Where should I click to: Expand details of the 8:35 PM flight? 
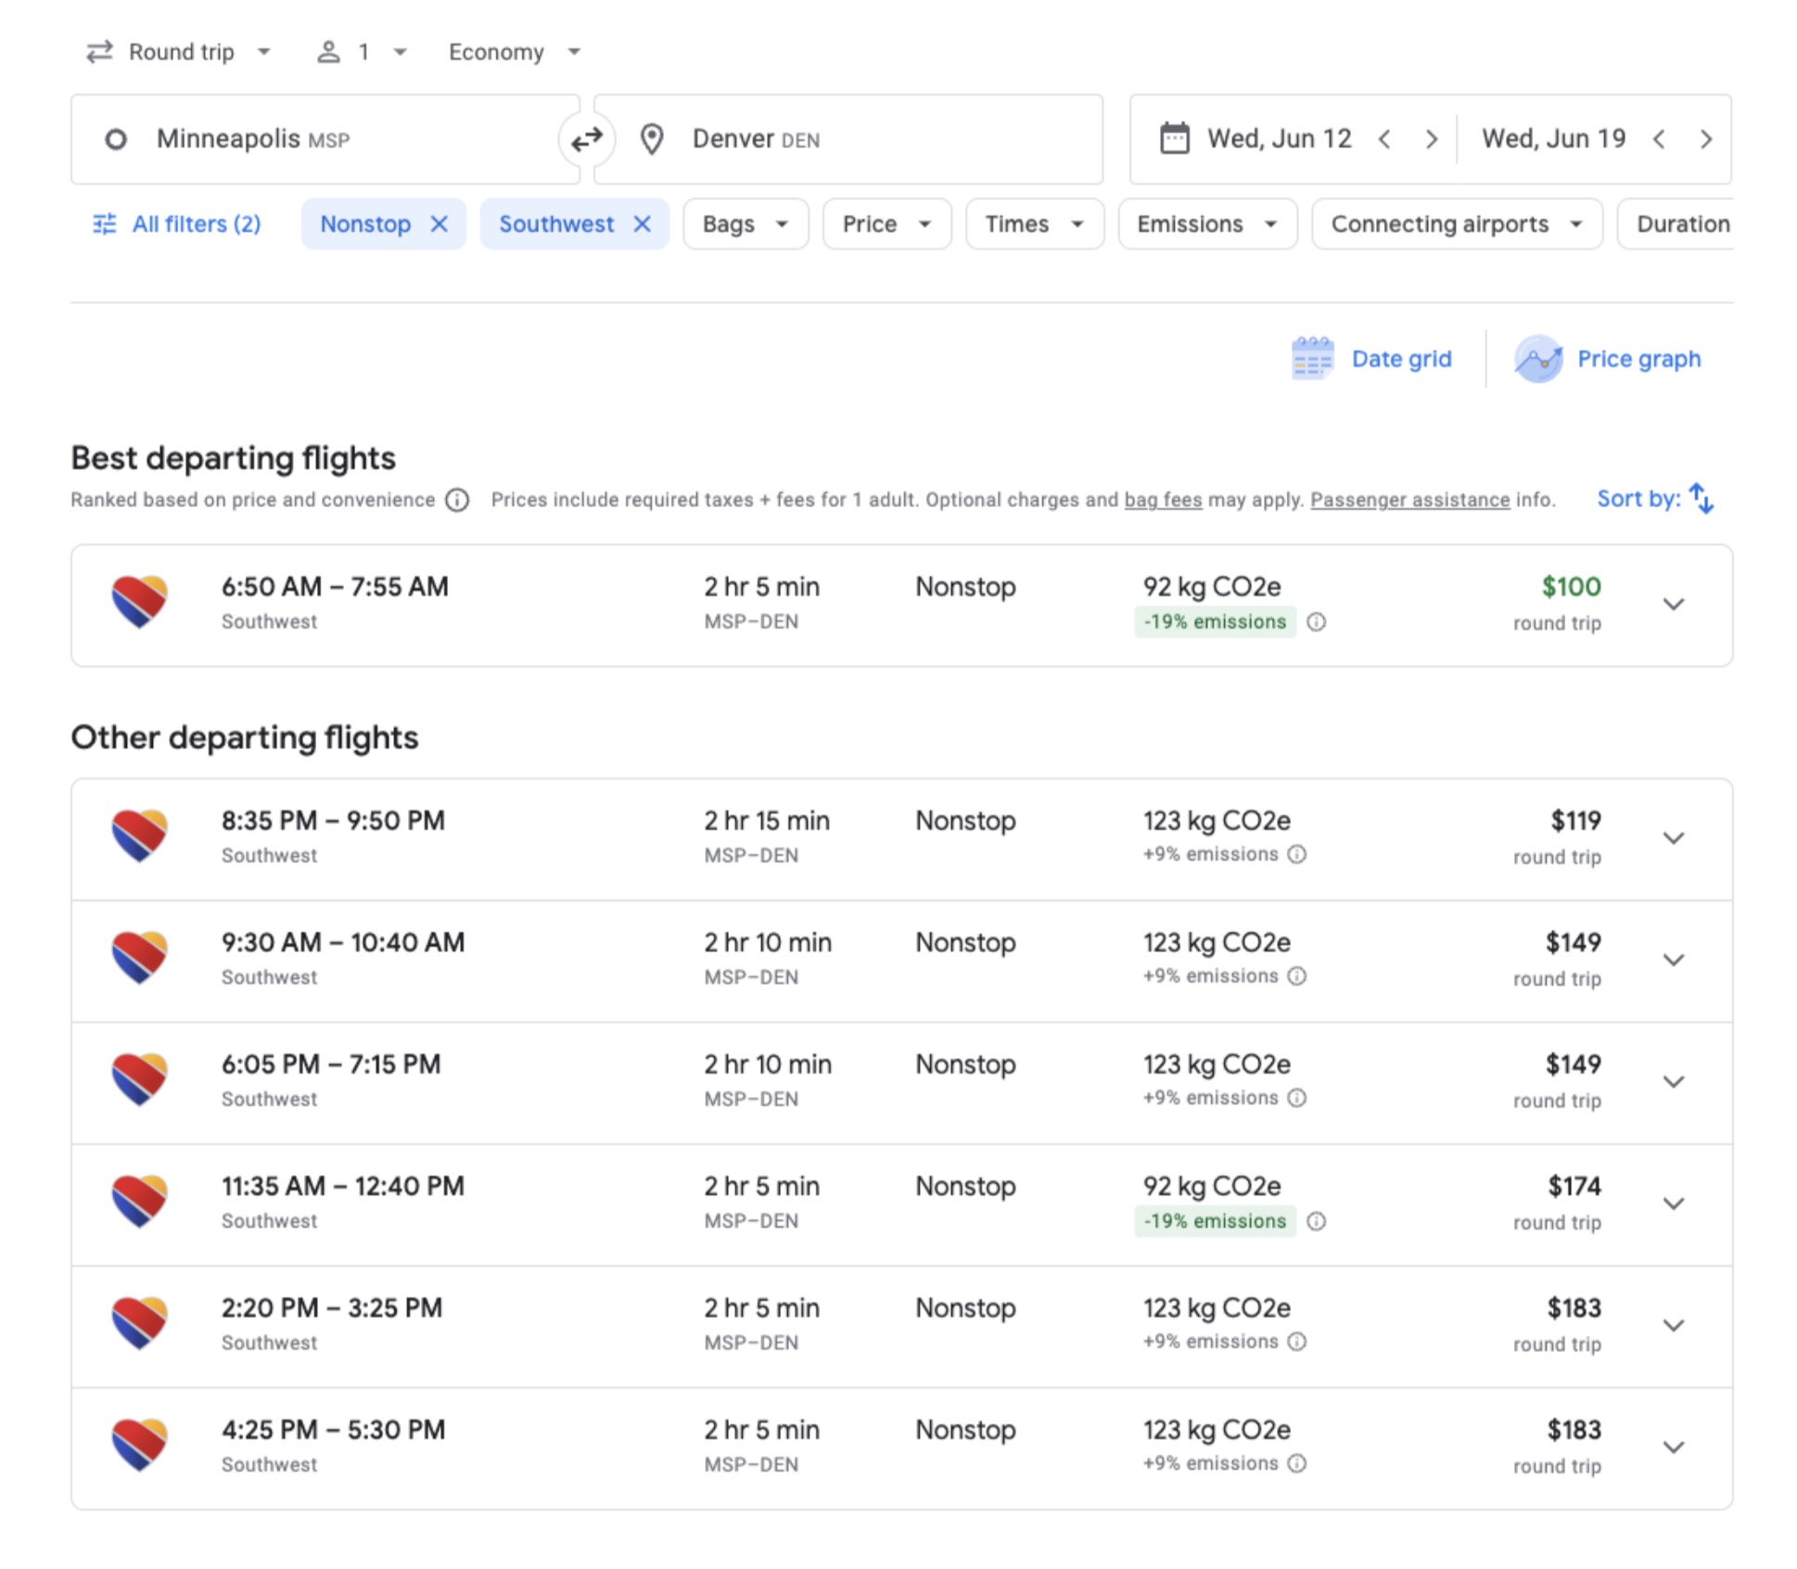pyautogui.click(x=1674, y=837)
